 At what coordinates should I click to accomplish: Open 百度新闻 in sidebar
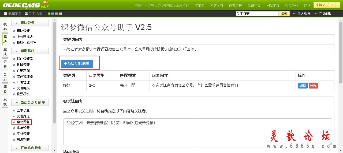23,71
